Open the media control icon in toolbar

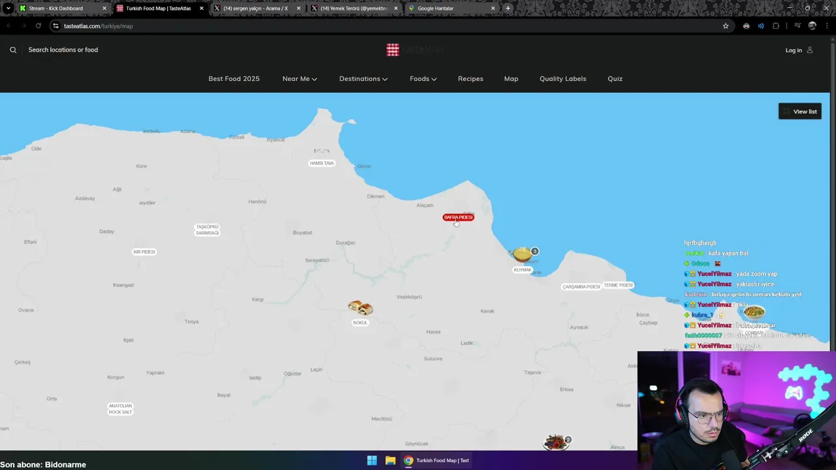click(x=797, y=26)
